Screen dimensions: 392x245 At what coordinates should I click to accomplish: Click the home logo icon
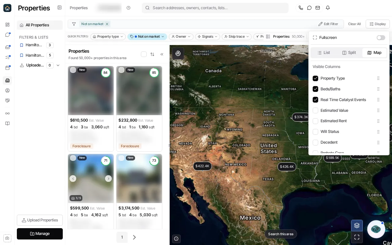[7, 8]
